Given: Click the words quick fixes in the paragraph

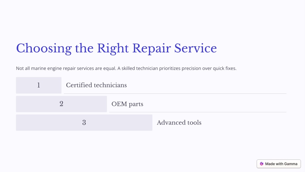Looking at the screenshot, I should pos(225,68).
